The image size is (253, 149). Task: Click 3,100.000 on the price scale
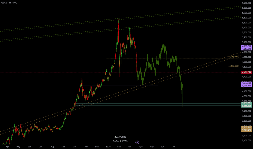pyautogui.click(x=246, y=140)
